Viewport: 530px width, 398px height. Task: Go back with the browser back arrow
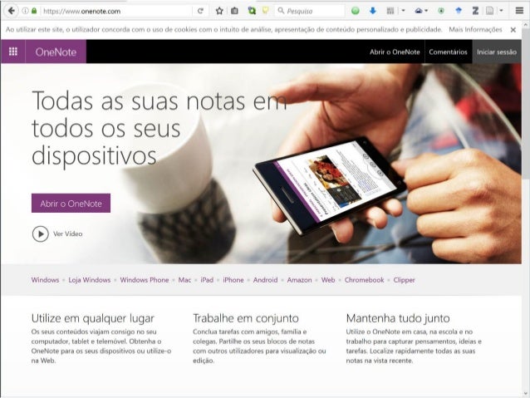[x=12, y=11]
